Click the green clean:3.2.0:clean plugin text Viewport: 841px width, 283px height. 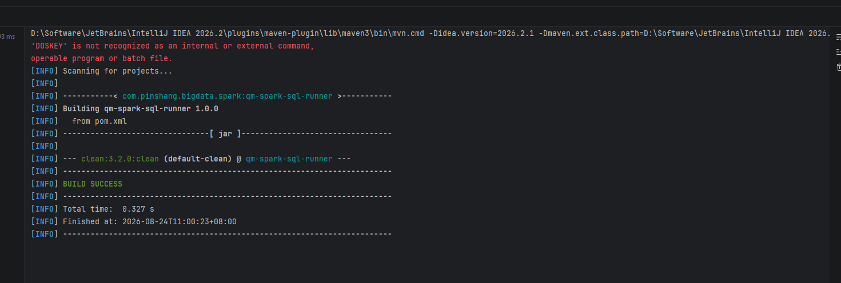119,159
